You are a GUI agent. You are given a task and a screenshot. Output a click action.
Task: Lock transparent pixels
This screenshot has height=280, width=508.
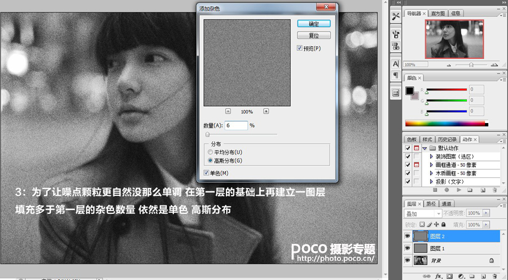coord(422,224)
